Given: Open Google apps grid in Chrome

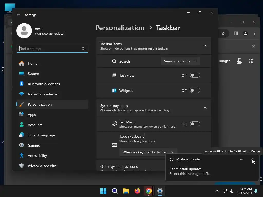Looking at the screenshot, I should (x=251, y=61).
